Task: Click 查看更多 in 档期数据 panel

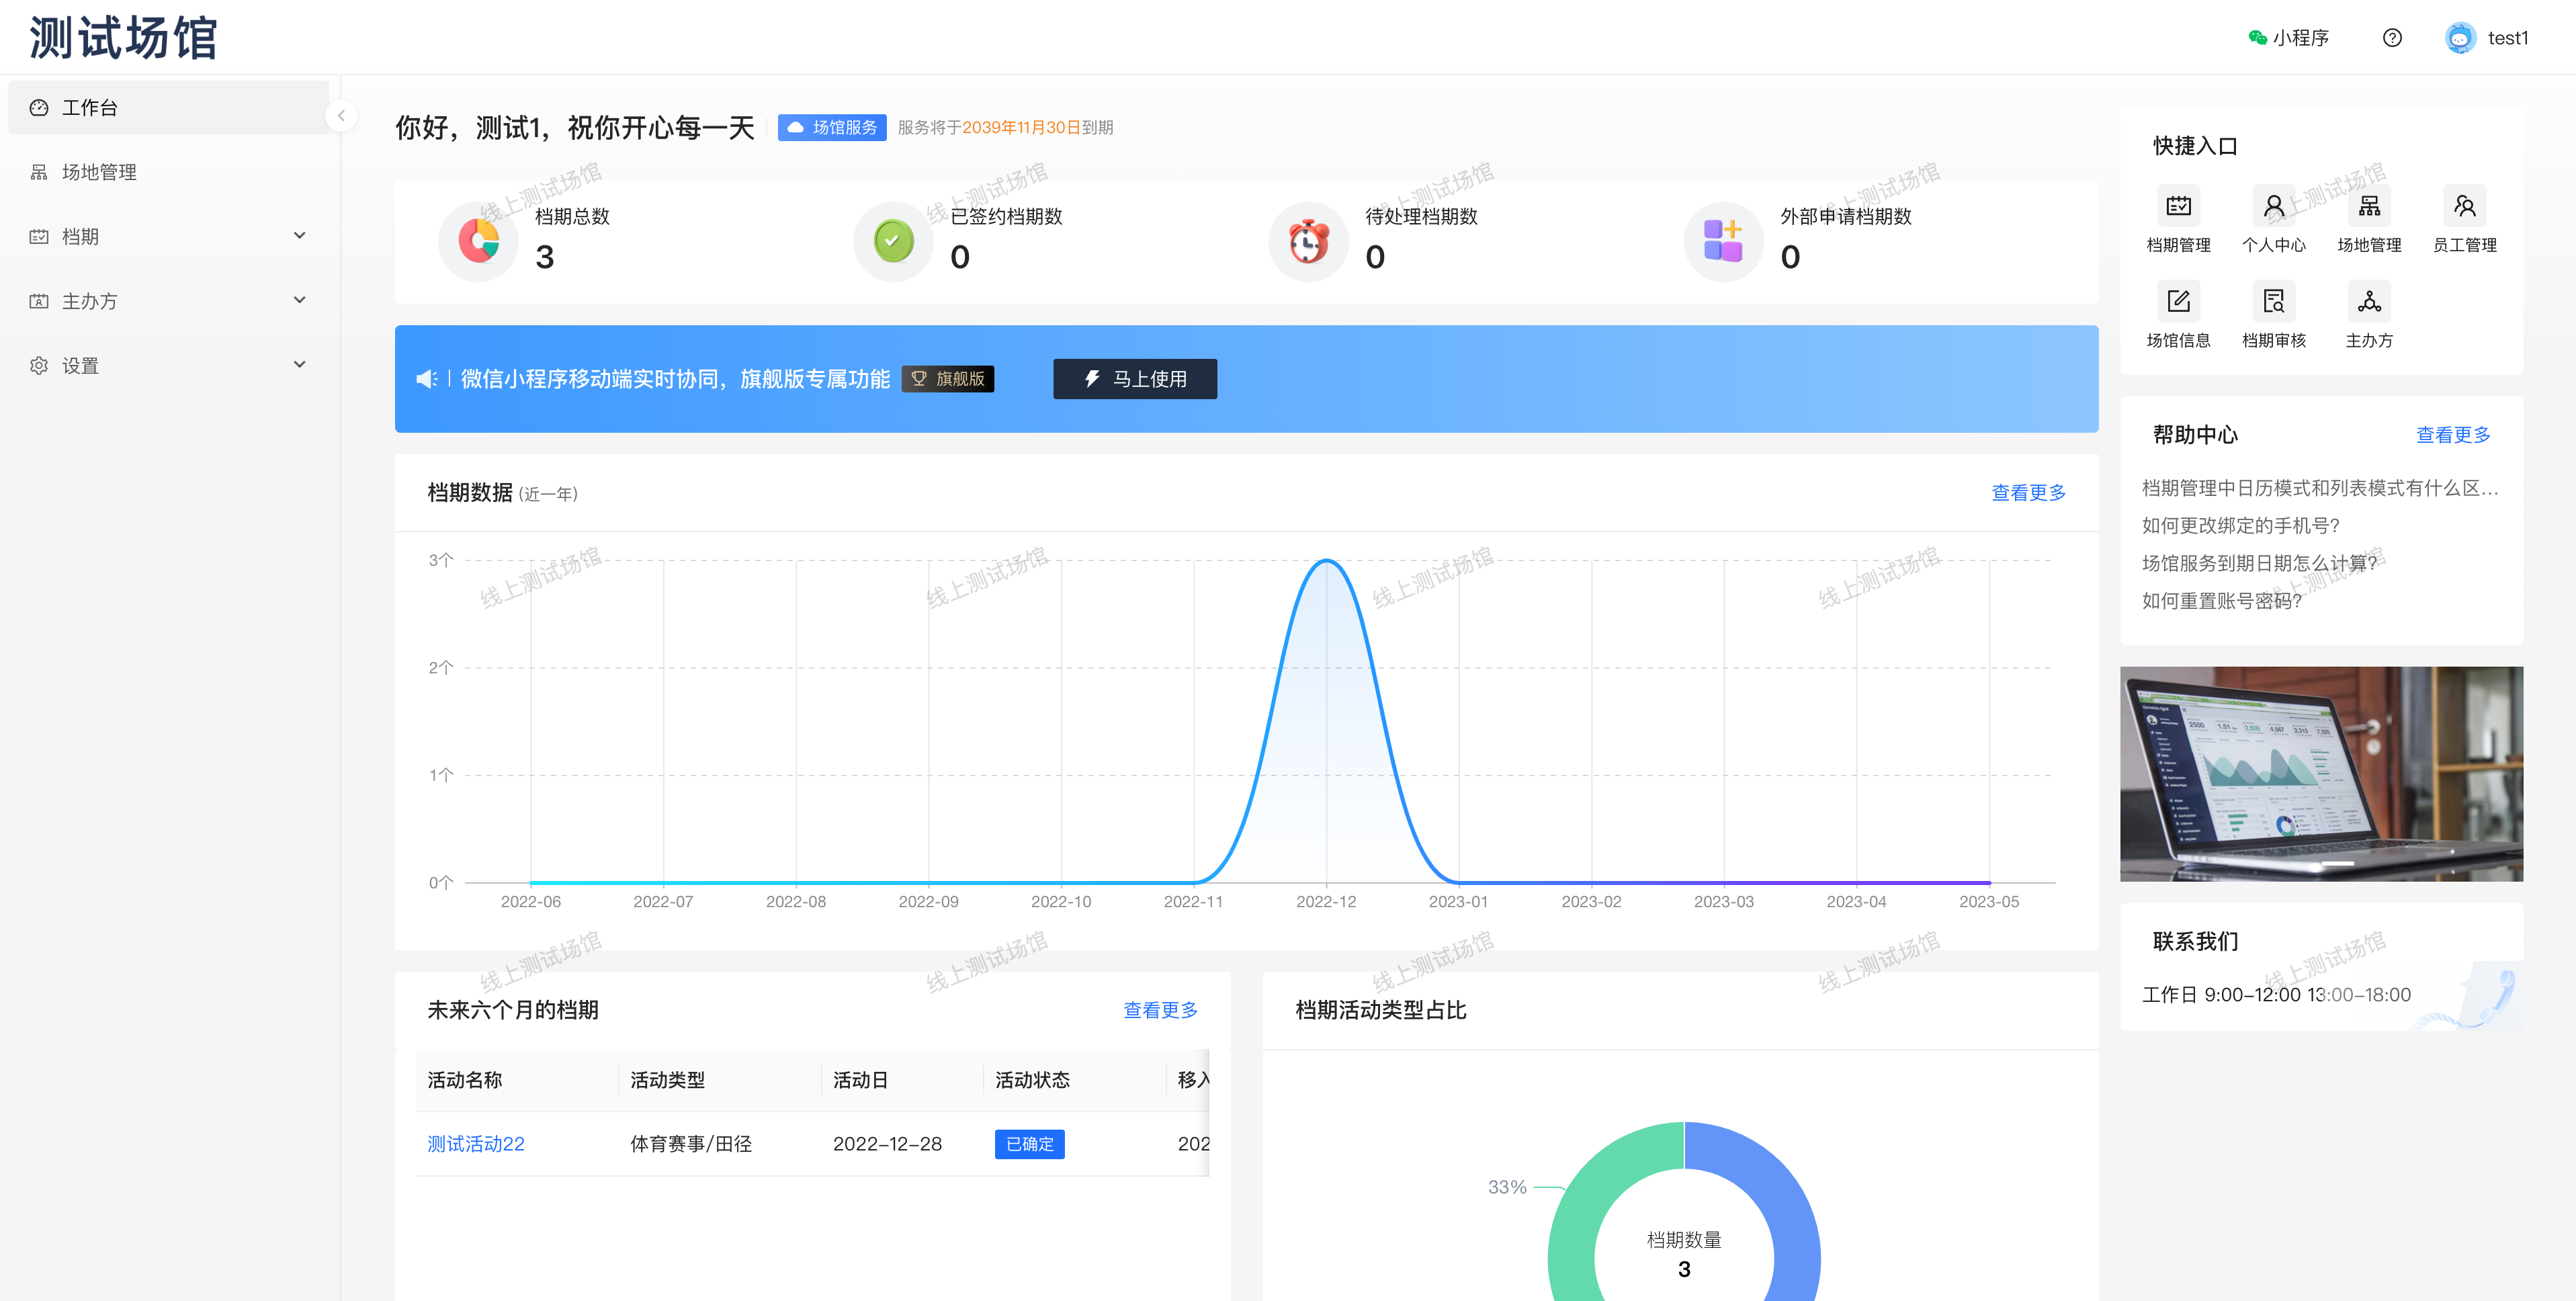Action: click(2028, 493)
